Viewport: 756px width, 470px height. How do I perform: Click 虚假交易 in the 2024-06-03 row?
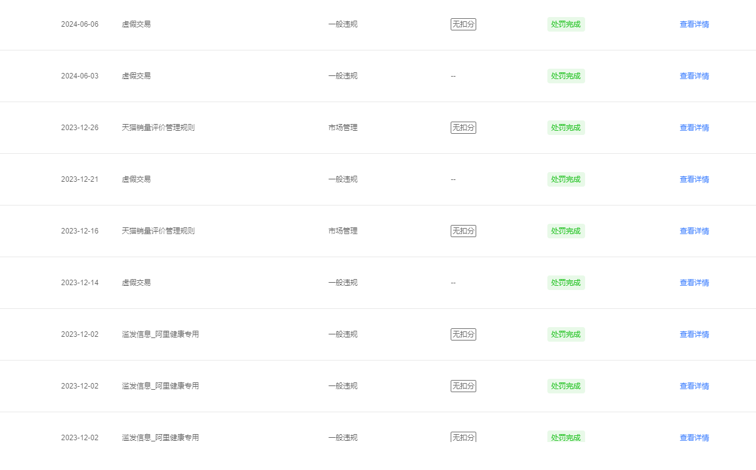pos(136,76)
